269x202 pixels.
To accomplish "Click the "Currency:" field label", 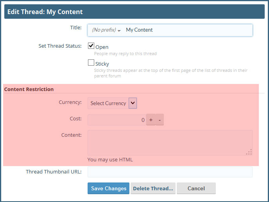I will coord(70,102).
